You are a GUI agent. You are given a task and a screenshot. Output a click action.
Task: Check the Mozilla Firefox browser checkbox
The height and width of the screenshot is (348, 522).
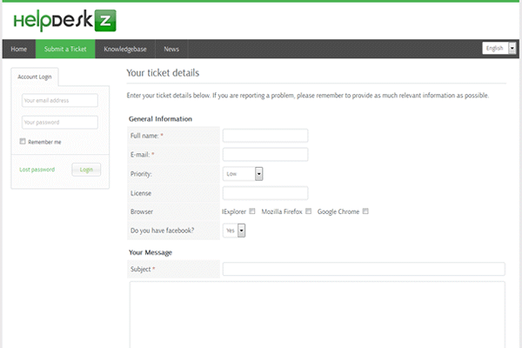click(x=305, y=211)
